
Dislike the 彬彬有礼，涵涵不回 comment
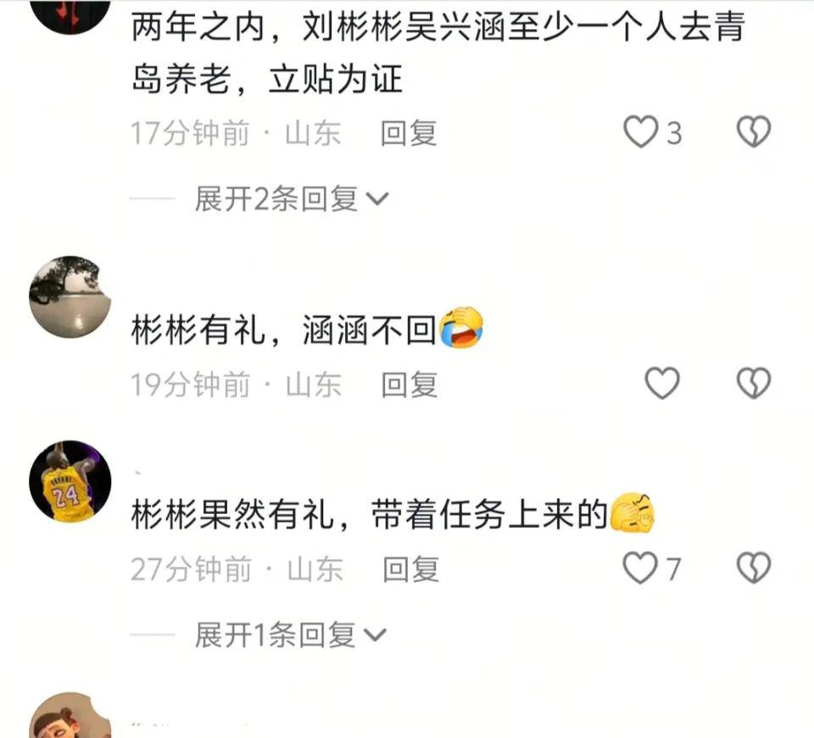coord(754,383)
